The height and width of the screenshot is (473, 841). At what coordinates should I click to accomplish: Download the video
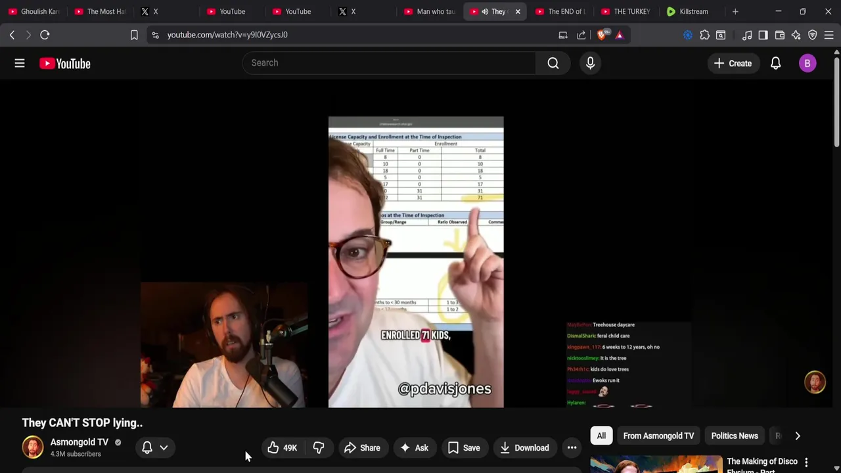pyautogui.click(x=524, y=448)
